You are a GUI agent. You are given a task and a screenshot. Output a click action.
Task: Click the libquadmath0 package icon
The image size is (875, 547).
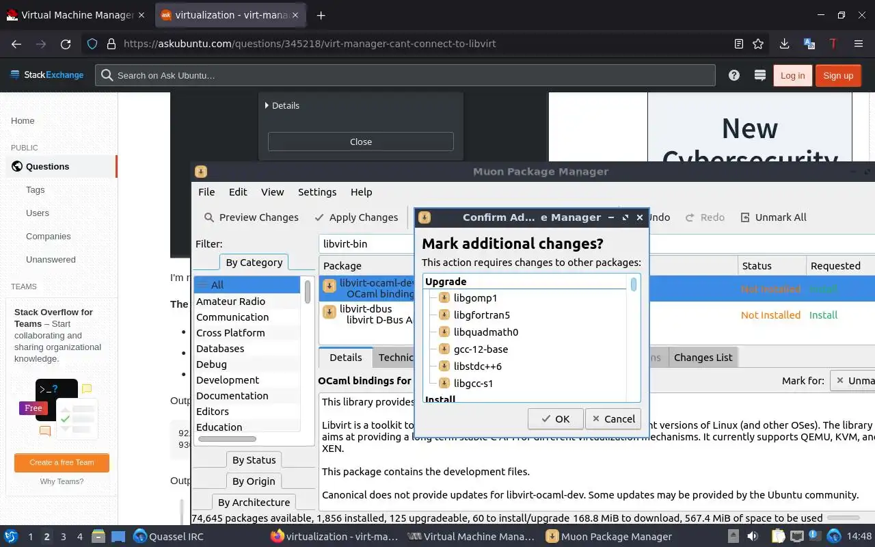click(444, 332)
